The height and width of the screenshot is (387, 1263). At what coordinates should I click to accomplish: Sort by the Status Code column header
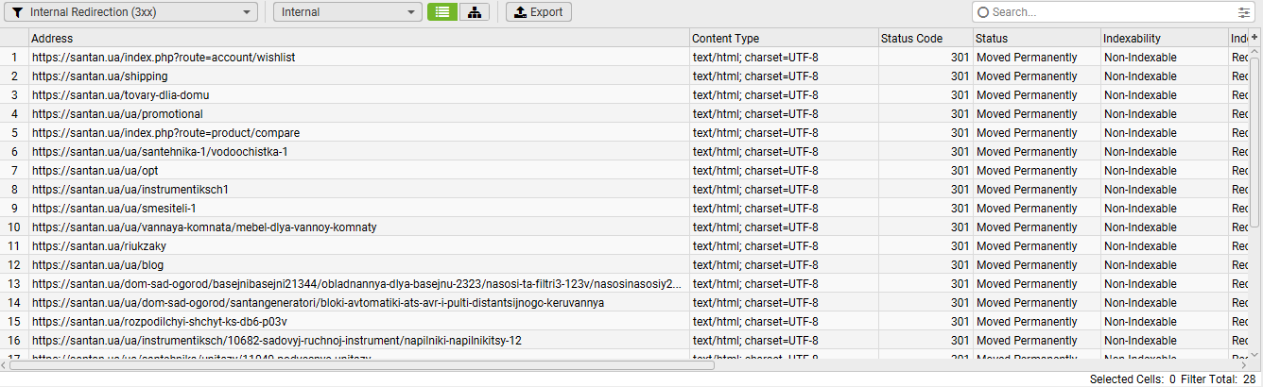[x=926, y=39]
